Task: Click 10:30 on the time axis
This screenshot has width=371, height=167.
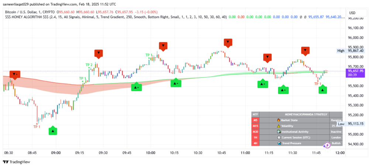Action: [x=198, y=153]
